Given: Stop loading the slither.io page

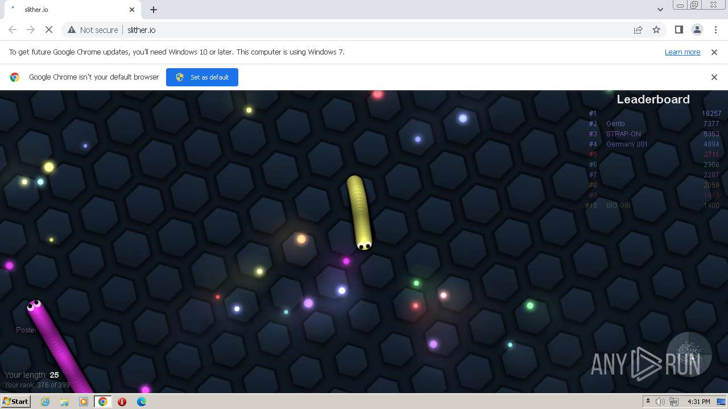Looking at the screenshot, I should click(x=49, y=30).
